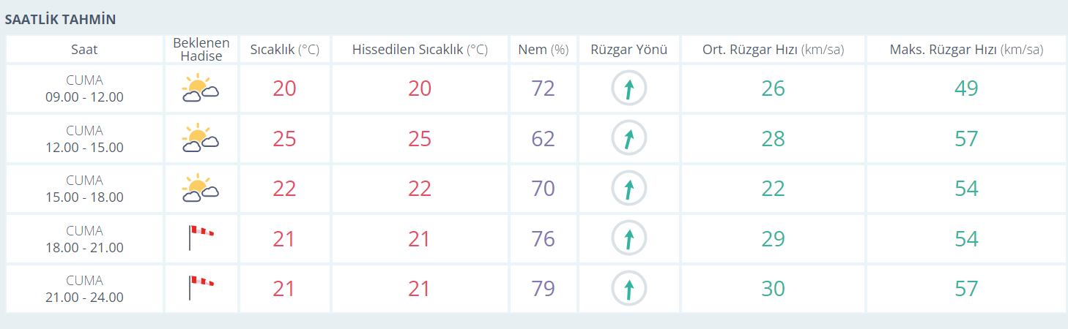Click the partly cloudy icon for 09.00 - 12.00
Viewport: 1068px width, 329px height.
click(x=201, y=89)
